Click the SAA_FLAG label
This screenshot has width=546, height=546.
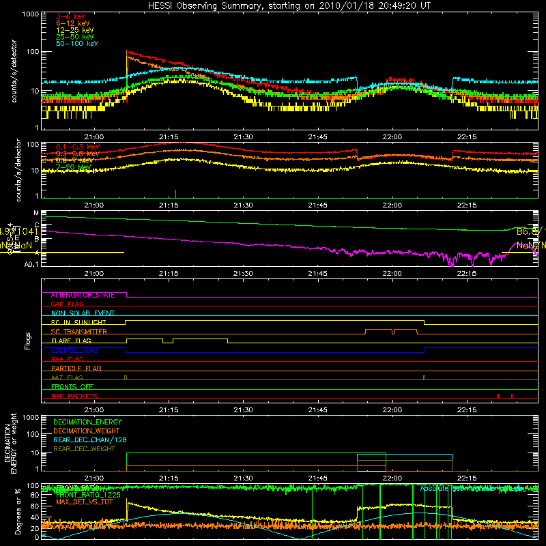(67, 359)
